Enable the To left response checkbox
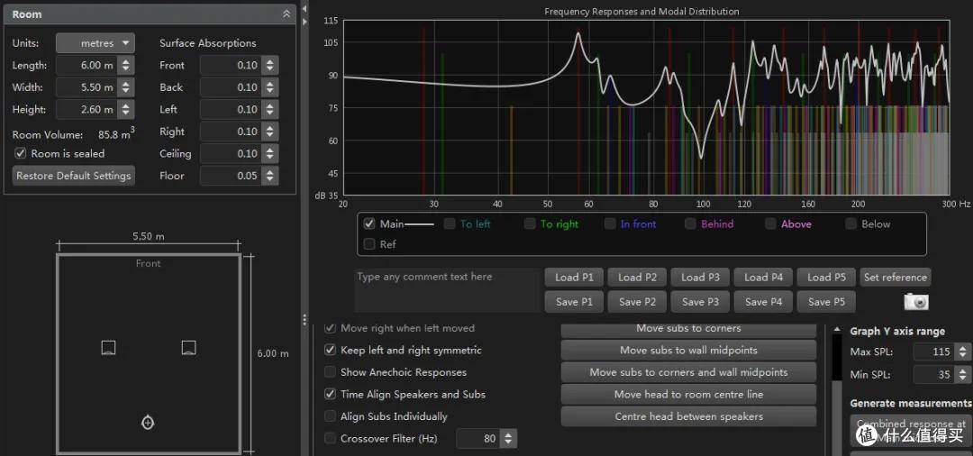 click(450, 224)
